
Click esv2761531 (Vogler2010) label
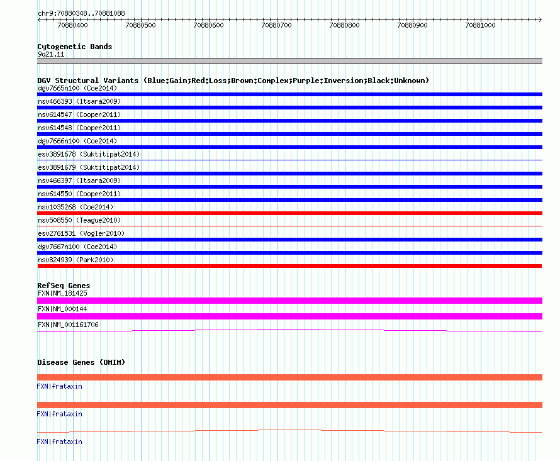coord(81,233)
